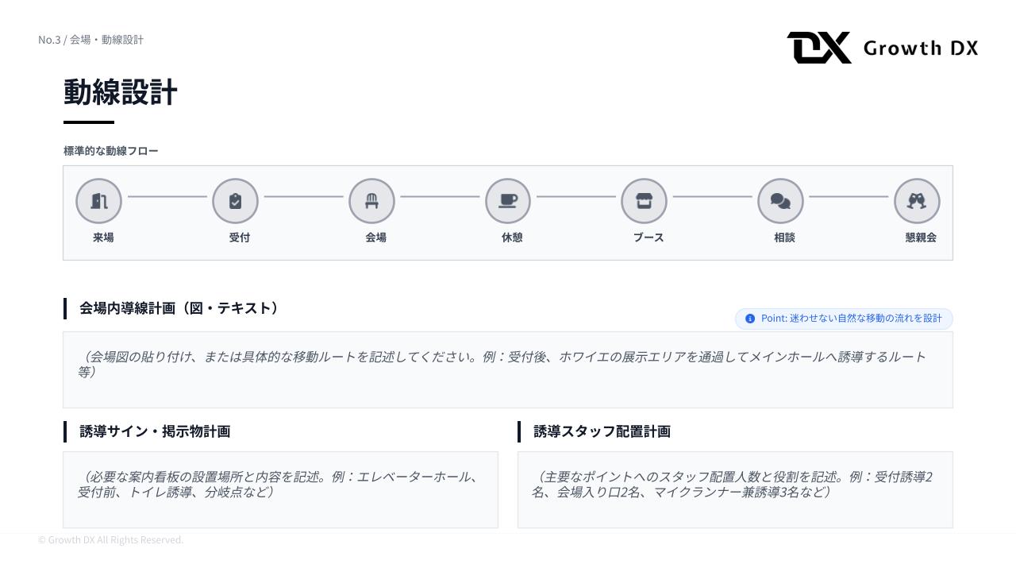
Task: Click the No.3 / 会場・動線設計 breadcrumb
Action: click(x=90, y=40)
